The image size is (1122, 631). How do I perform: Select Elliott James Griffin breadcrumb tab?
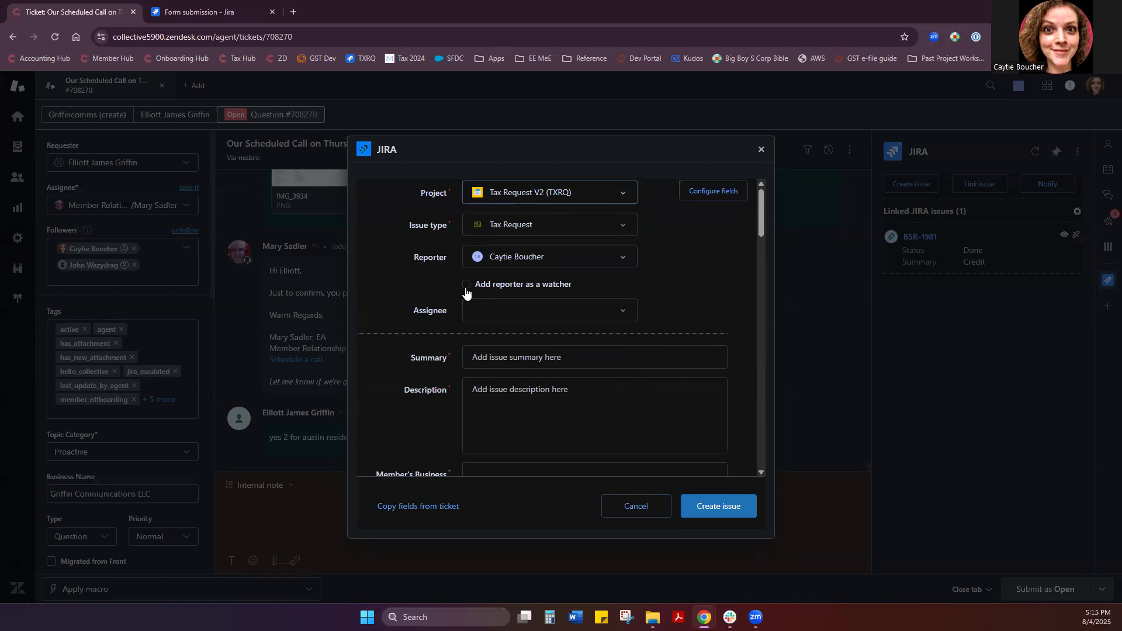click(x=175, y=115)
